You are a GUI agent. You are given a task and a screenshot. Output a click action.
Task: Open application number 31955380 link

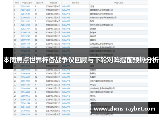tap(25, 85)
